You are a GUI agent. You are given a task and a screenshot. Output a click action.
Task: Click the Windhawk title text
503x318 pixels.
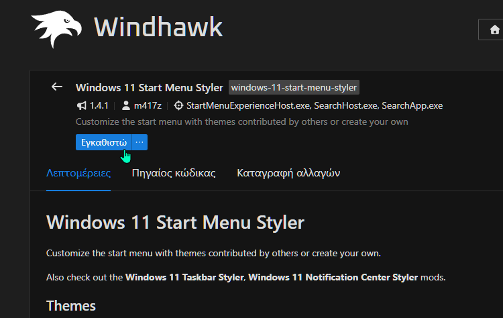[158, 28]
